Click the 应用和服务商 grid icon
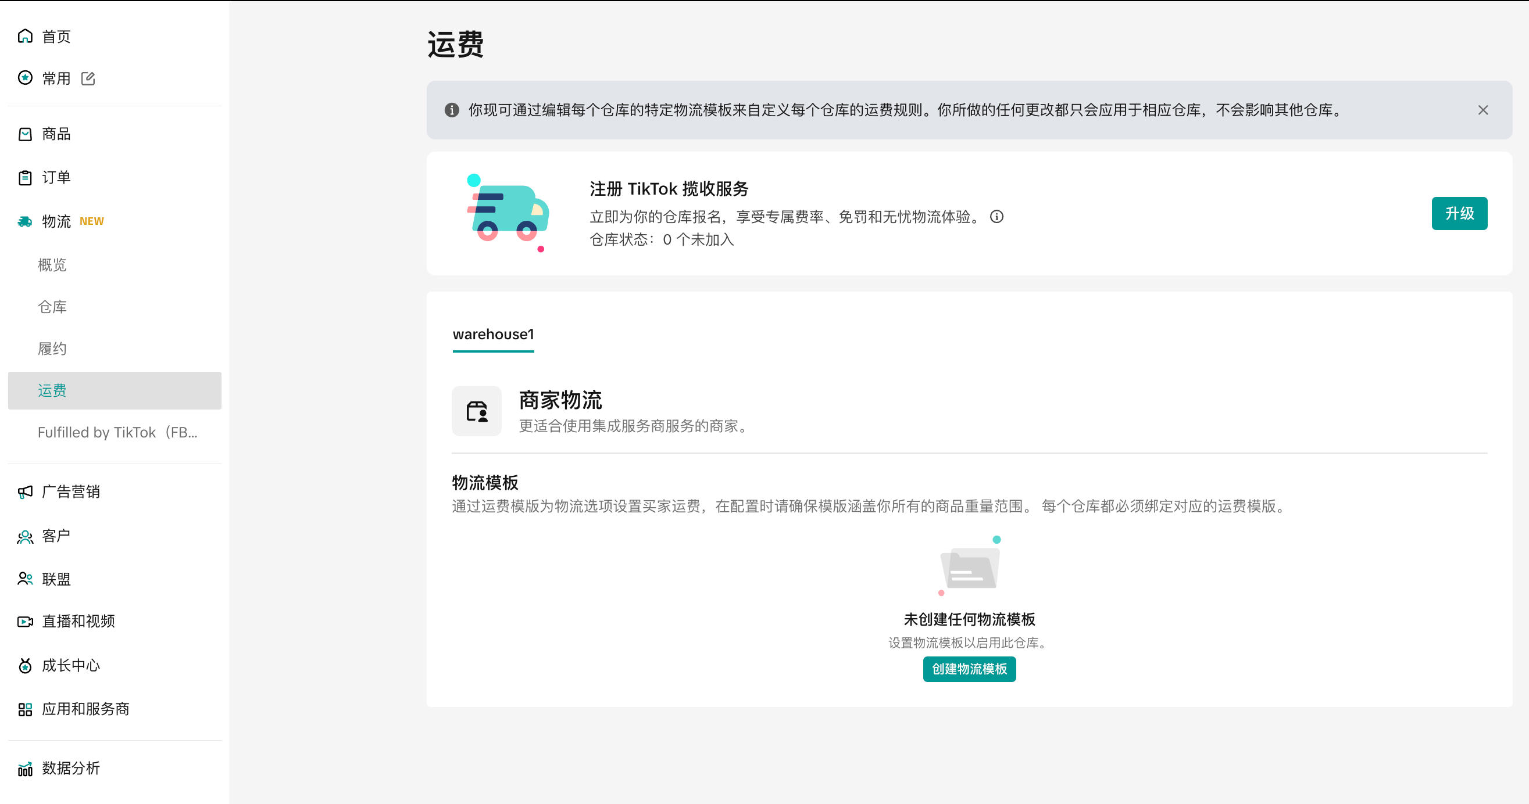Image resolution: width=1529 pixels, height=804 pixels. coord(25,709)
